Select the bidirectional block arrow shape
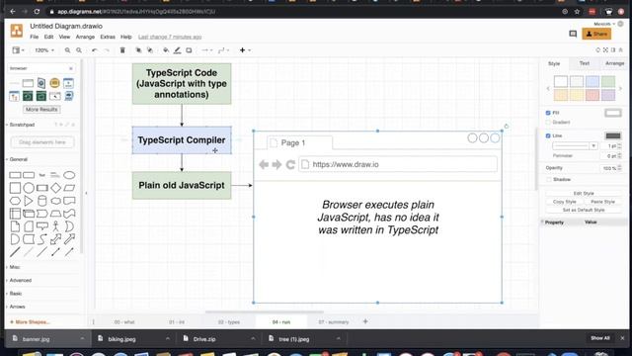 pyautogui.click(x=55, y=239)
